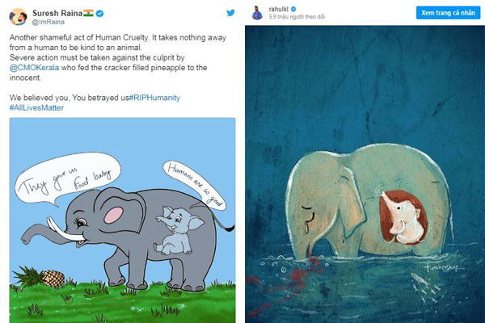
Task: Follow the #RIPHumanity hashtag
Action: (x=154, y=98)
